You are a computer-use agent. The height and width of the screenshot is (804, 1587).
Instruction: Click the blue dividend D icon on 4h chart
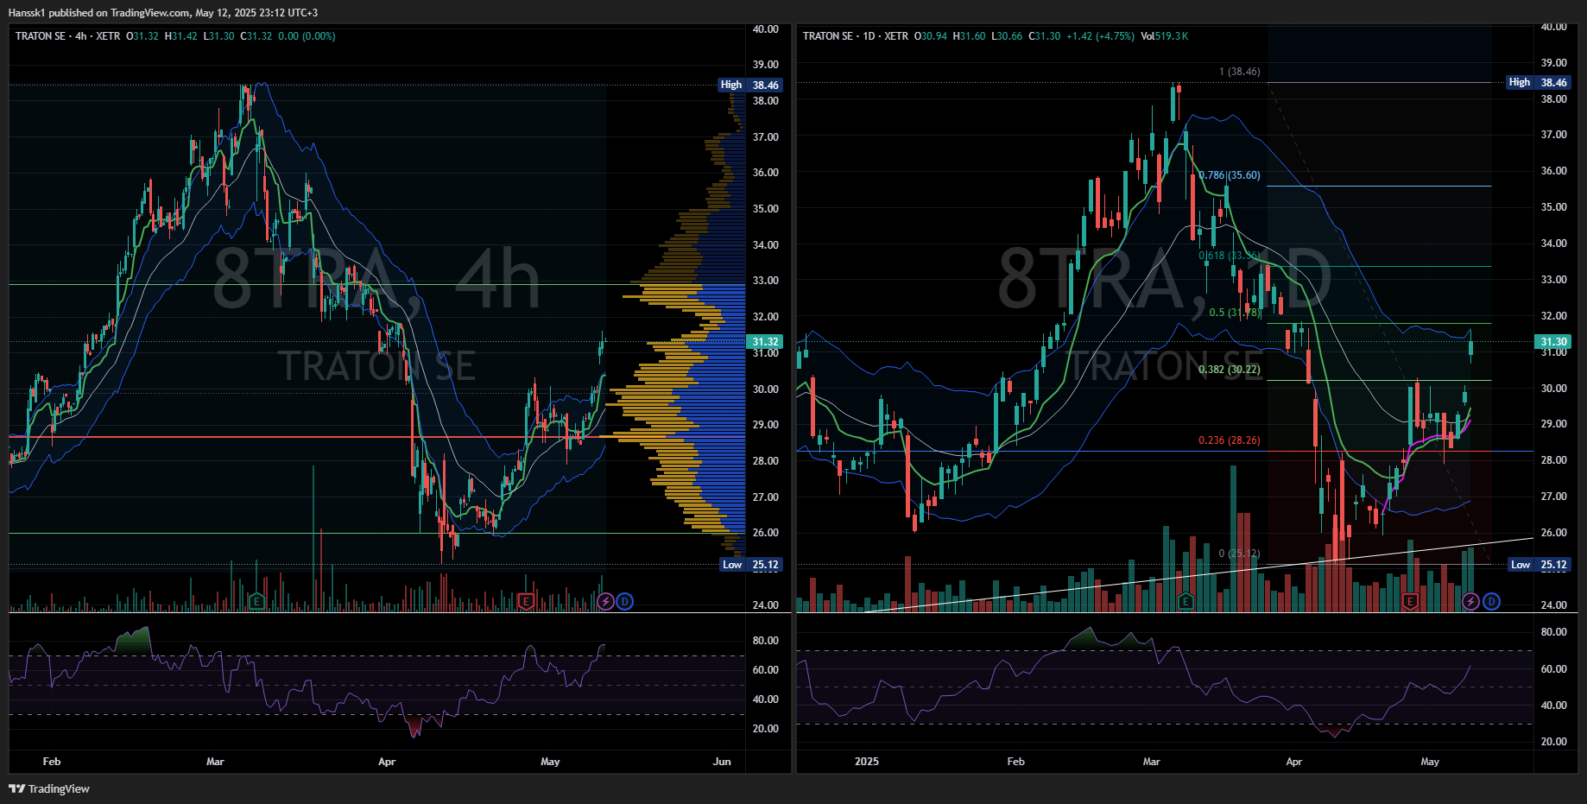(x=624, y=601)
